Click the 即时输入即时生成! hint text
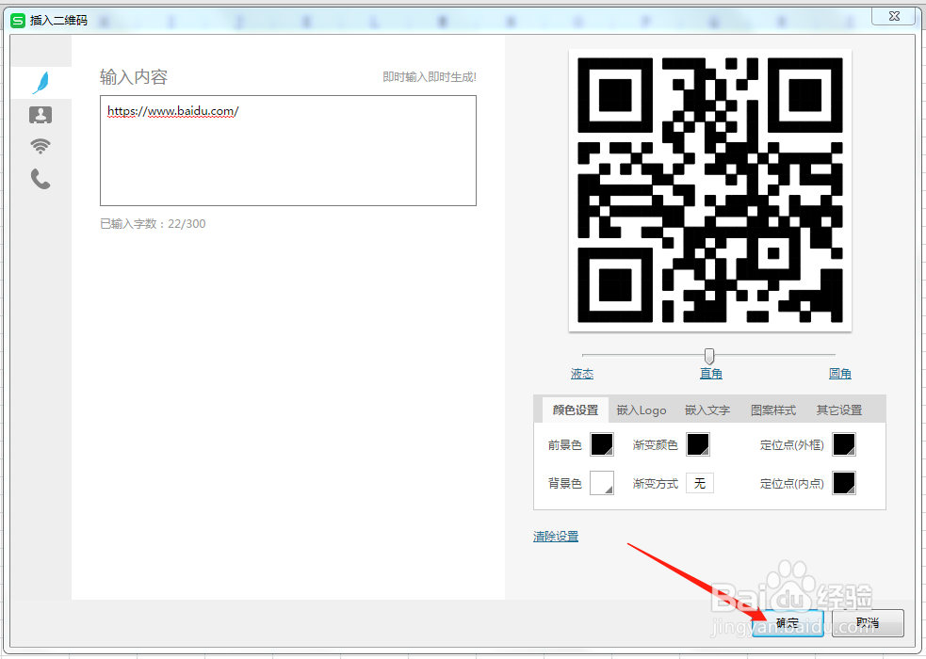The width and height of the screenshot is (926, 659). 430,76
